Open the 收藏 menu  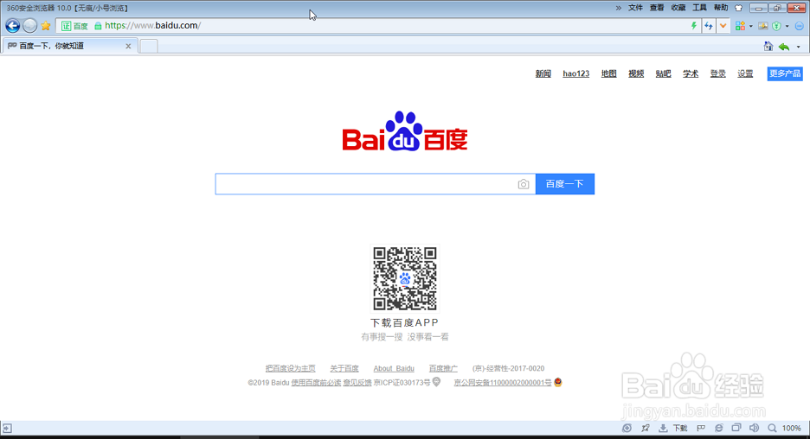point(678,8)
